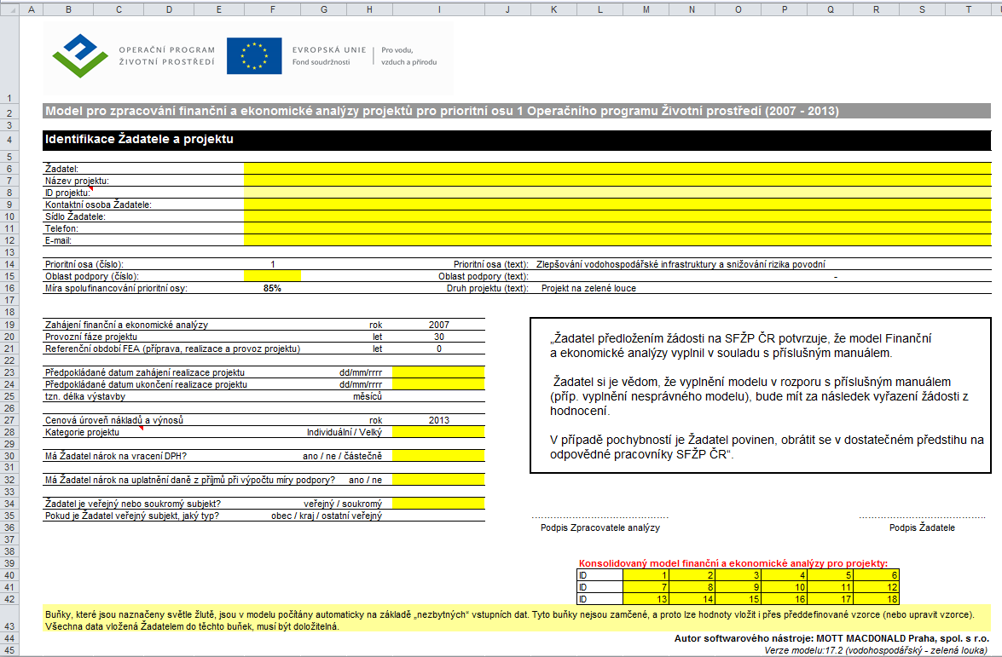This screenshot has height=657, width=1002.
Task: Select the project end date yellow cell
Action: 438,384
